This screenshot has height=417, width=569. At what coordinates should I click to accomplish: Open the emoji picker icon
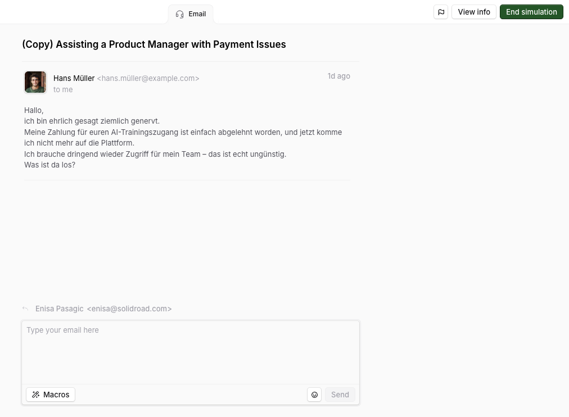pos(314,395)
